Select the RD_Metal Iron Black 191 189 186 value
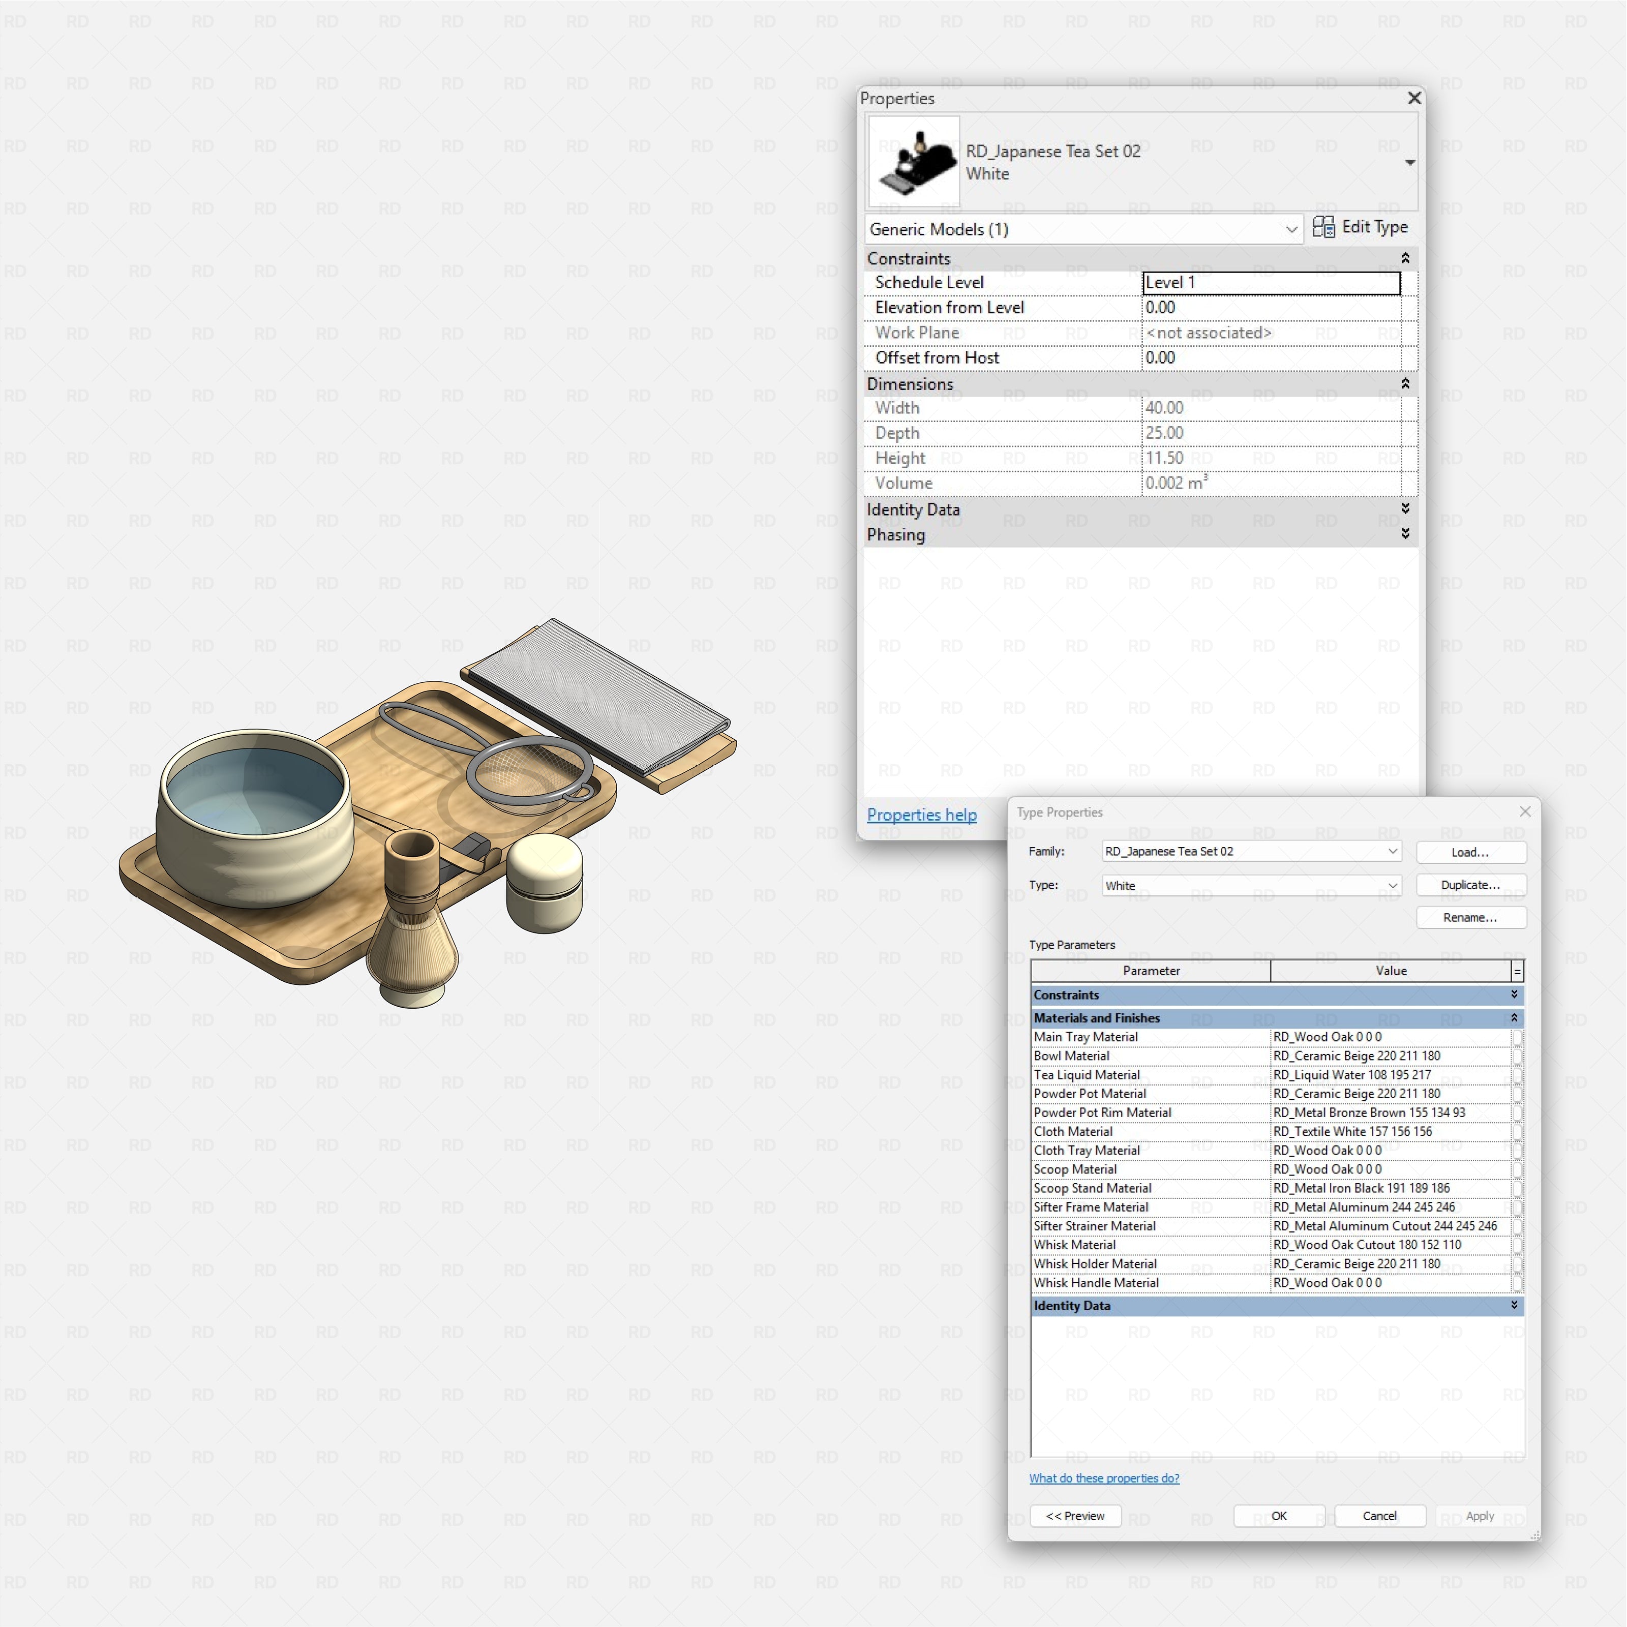Screen dimensions: 1627x1627 pos(1391,1189)
